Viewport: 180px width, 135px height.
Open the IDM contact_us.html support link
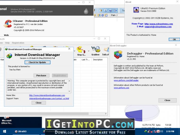pyautogui.click(x=49, y=98)
